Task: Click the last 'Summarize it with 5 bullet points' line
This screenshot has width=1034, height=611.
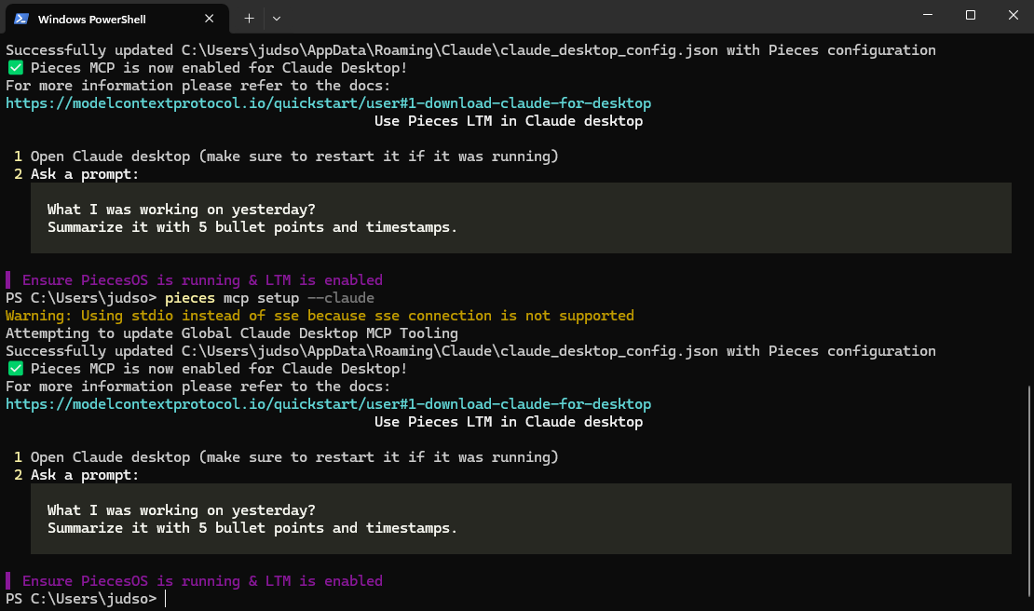Action: click(252, 528)
